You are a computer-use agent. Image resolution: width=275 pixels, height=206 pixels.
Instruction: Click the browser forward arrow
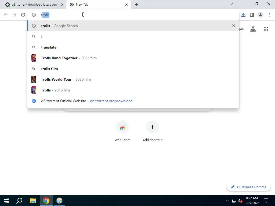pos(15,15)
